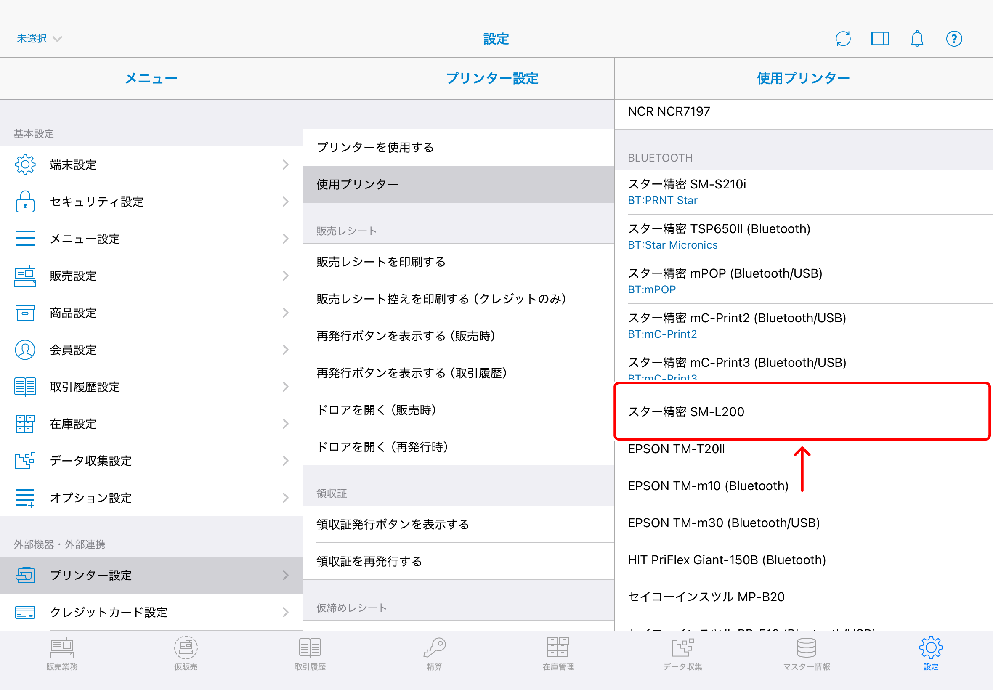Choose スター精密 mC-Print2 (Bluetooth/USB) printer
Viewport: 993px width, 690px height.
(x=804, y=326)
